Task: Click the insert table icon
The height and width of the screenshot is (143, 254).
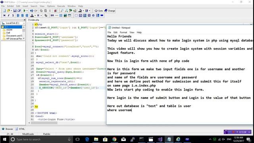Action: 69,15
